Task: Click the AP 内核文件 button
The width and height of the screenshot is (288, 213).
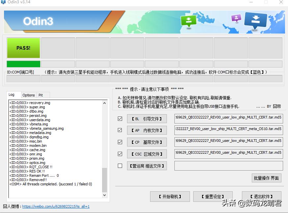Action: pos(147,130)
